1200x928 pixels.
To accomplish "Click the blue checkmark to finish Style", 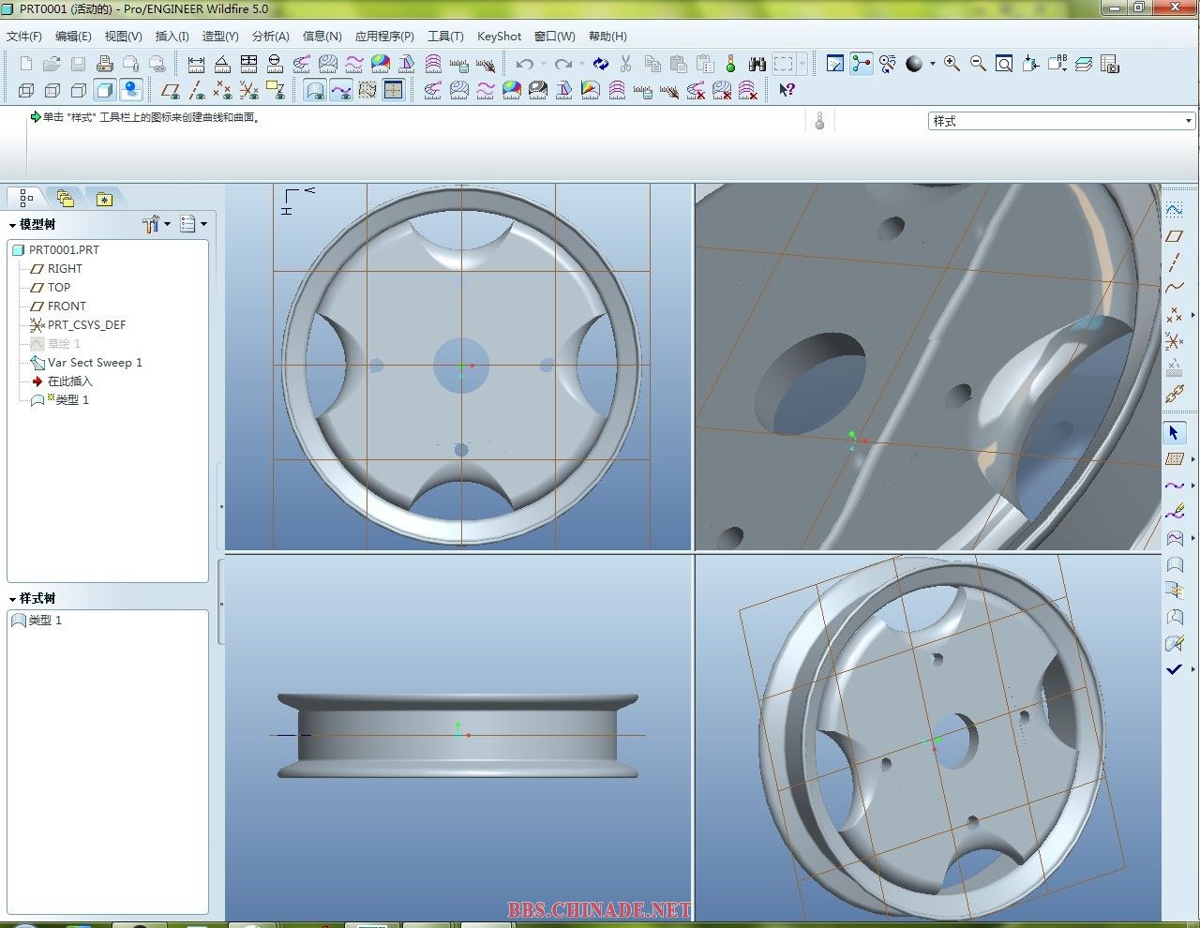I will tap(1174, 669).
